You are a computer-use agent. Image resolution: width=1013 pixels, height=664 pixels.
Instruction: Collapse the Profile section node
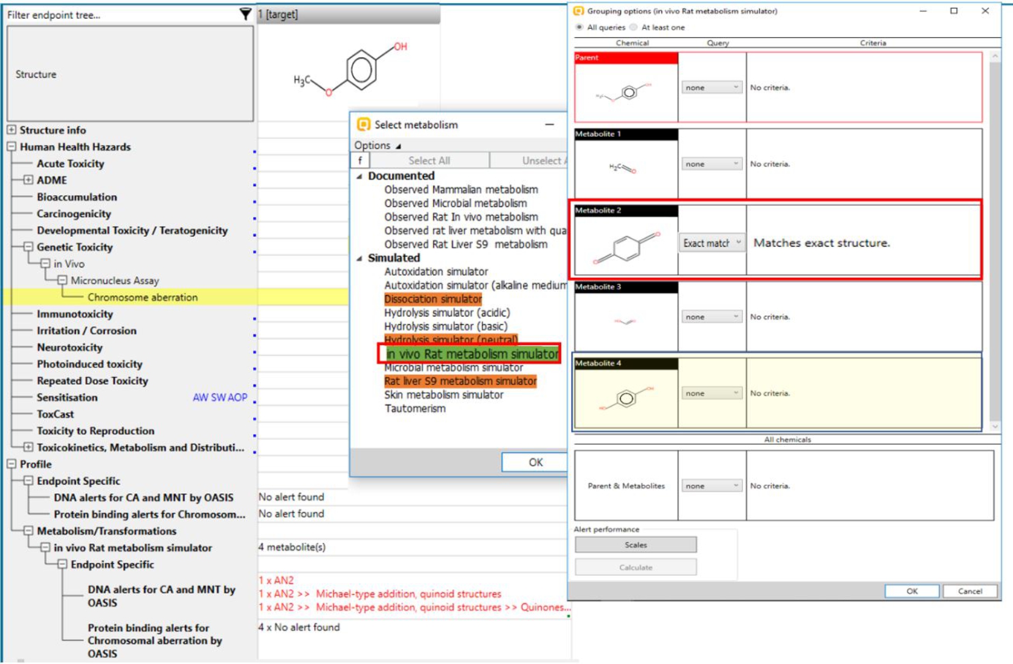tap(11, 464)
